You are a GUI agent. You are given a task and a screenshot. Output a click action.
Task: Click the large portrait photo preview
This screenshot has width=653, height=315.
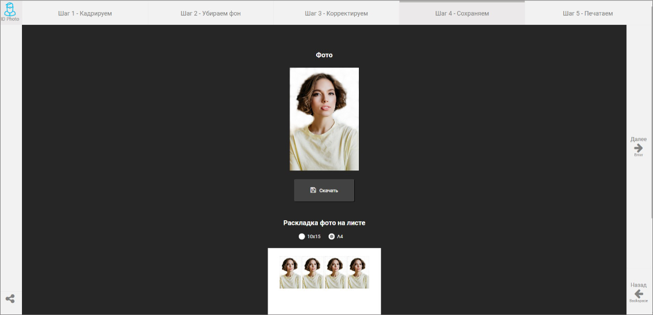[324, 119]
